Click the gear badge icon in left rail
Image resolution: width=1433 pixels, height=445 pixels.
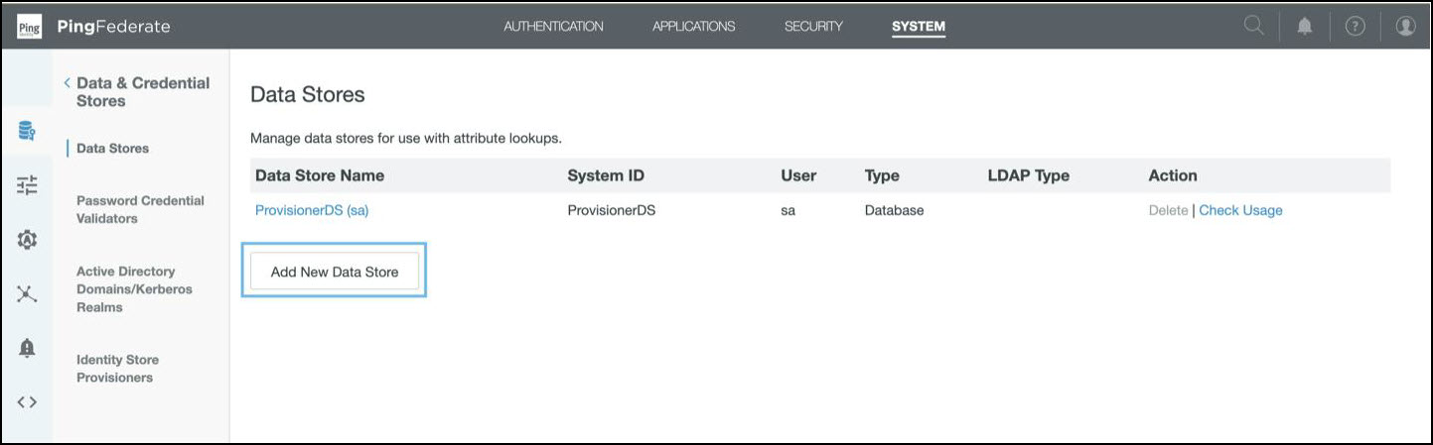27,239
